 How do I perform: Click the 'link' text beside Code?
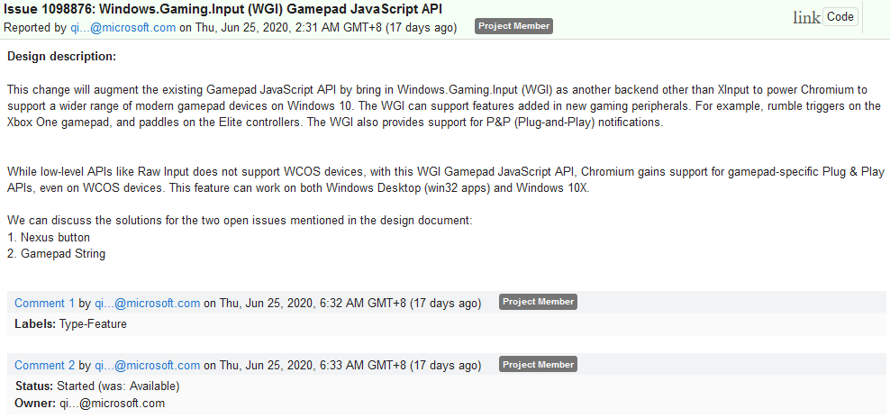point(806,18)
